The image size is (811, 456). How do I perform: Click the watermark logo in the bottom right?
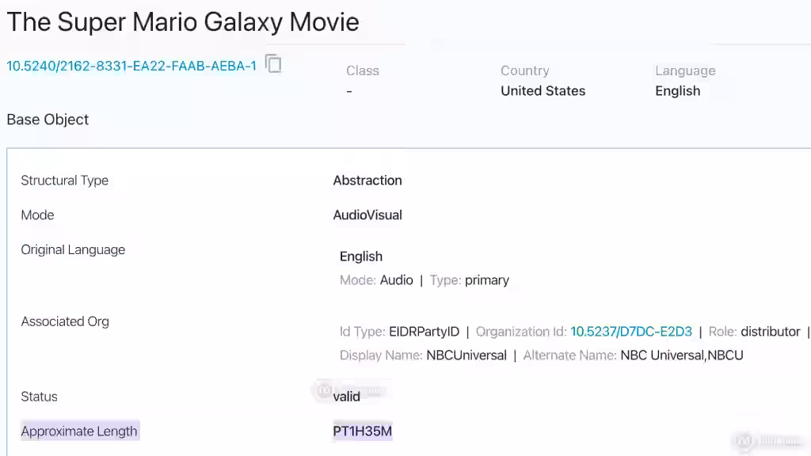(744, 440)
